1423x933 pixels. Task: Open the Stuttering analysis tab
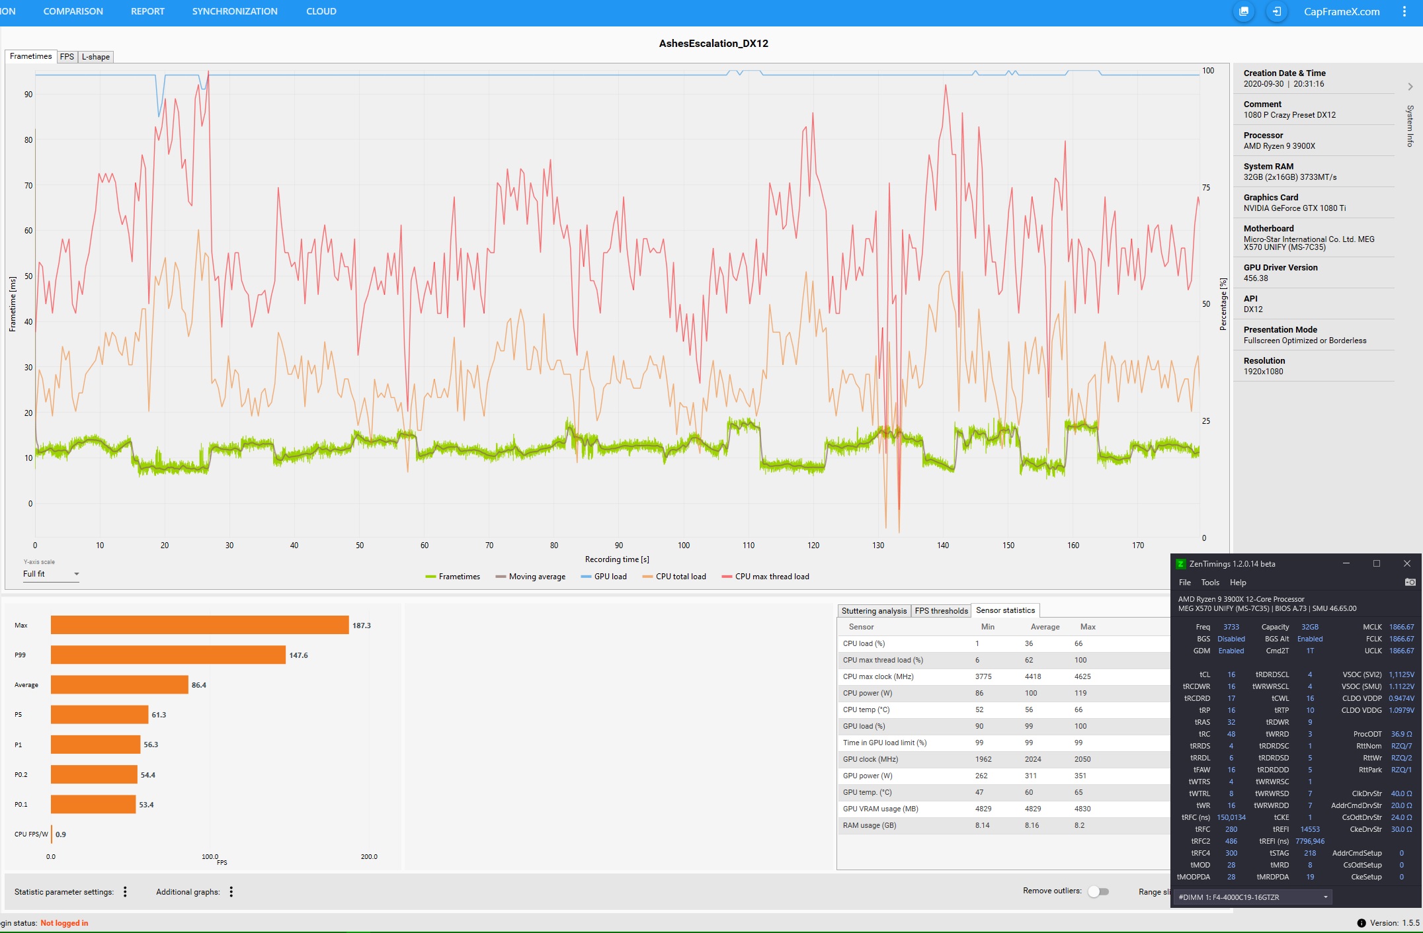tap(874, 610)
